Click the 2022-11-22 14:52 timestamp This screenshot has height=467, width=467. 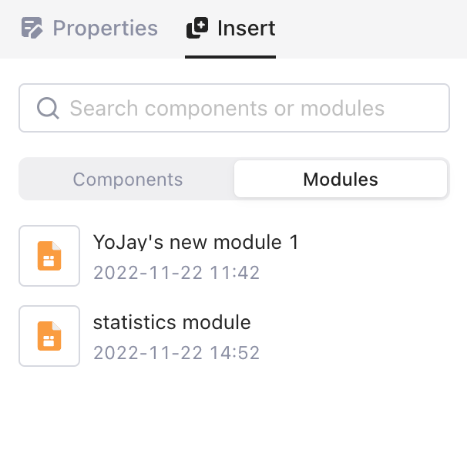pos(176,353)
